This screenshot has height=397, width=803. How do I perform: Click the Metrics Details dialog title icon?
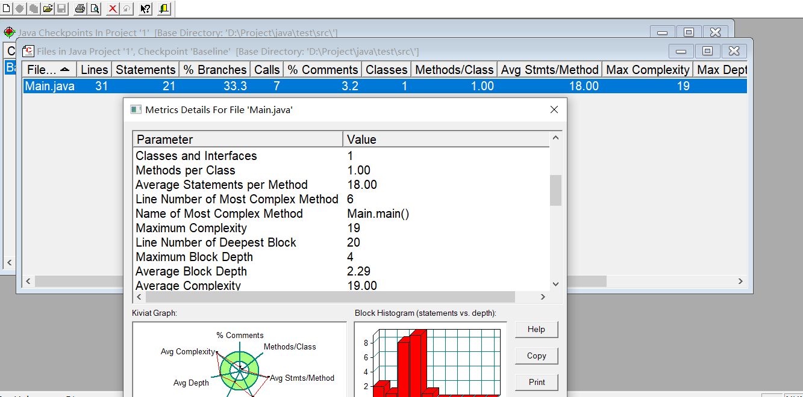point(136,109)
